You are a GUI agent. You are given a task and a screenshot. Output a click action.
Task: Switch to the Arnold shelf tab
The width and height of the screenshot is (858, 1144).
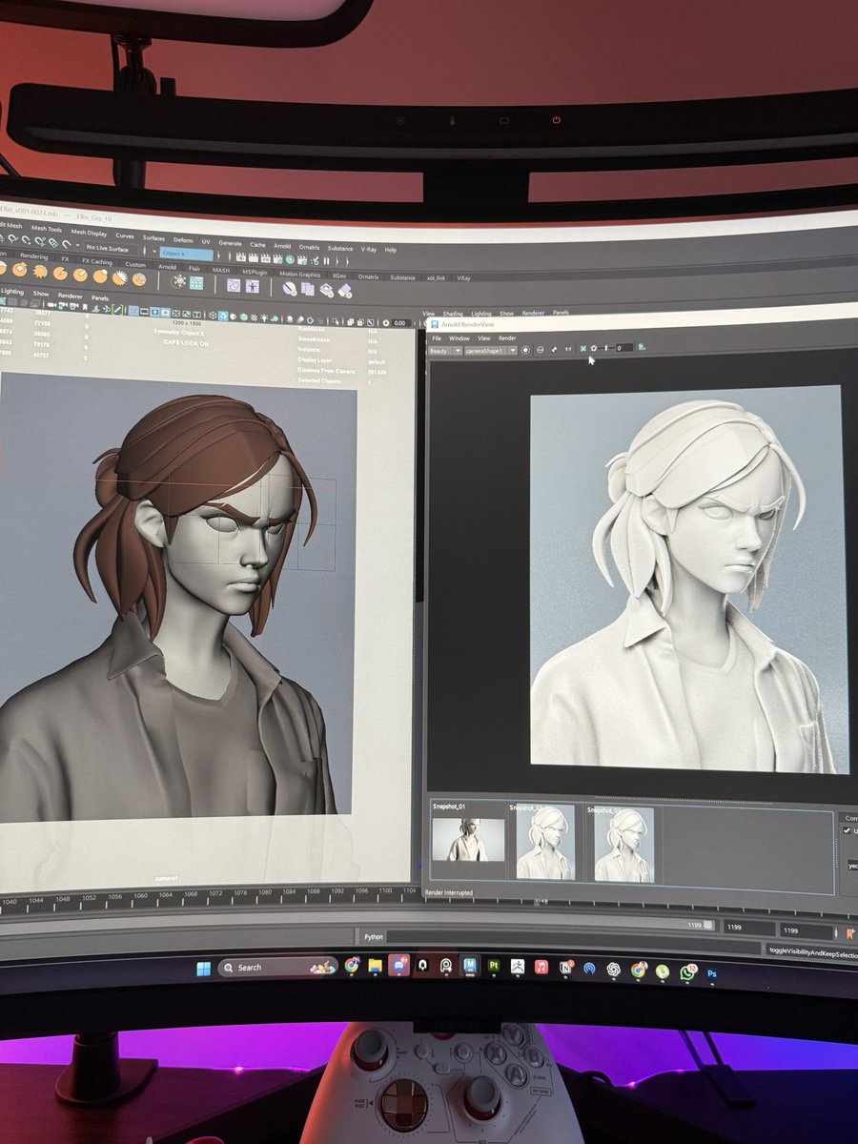(x=167, y=266)
